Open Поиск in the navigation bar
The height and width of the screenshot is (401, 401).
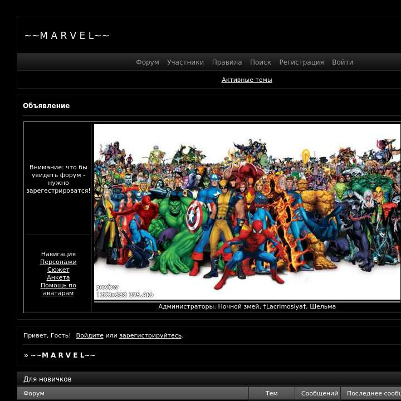[260, 62]
